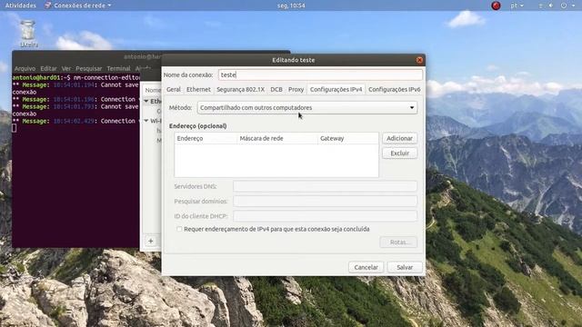Screen dimensions: 582x327
Task: Open the Terminal menu in terminal window
Action: [118, 69]
